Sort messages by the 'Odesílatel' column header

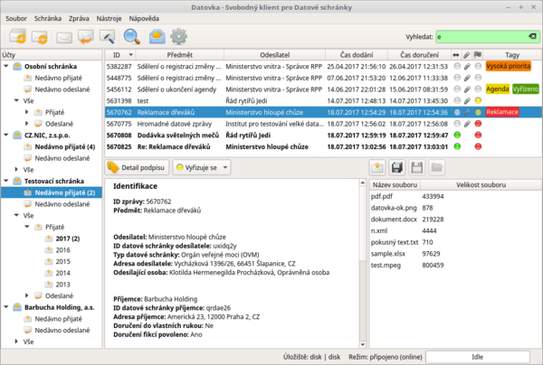point(275,55)
